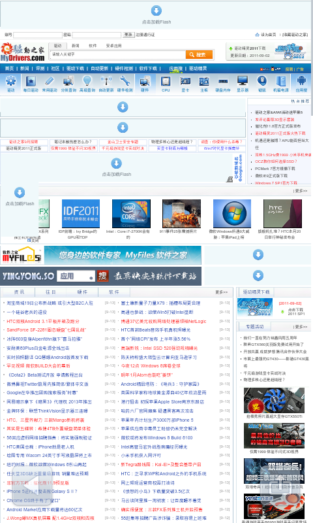Screen dimensions: 313x523
Task: Open the IDF2011 thumbnail
Action: (81, 214)
